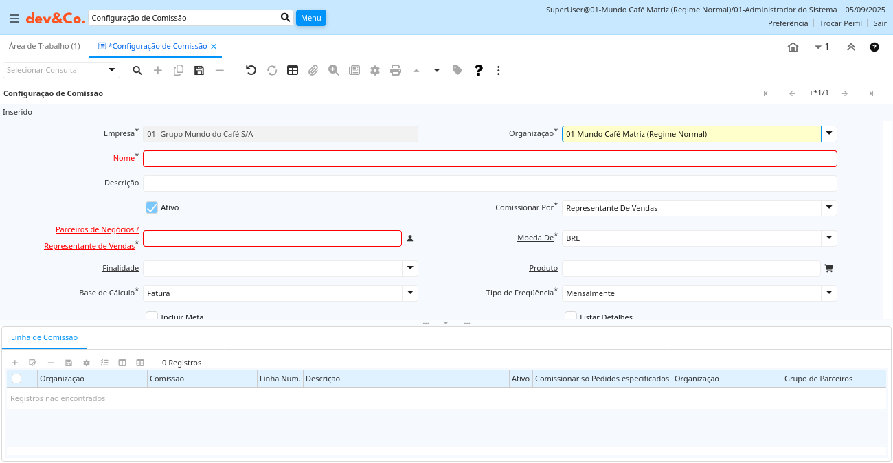The image size is (893, 463).
Task: Click the Trocar Perfil link
Action: [840, 23]
